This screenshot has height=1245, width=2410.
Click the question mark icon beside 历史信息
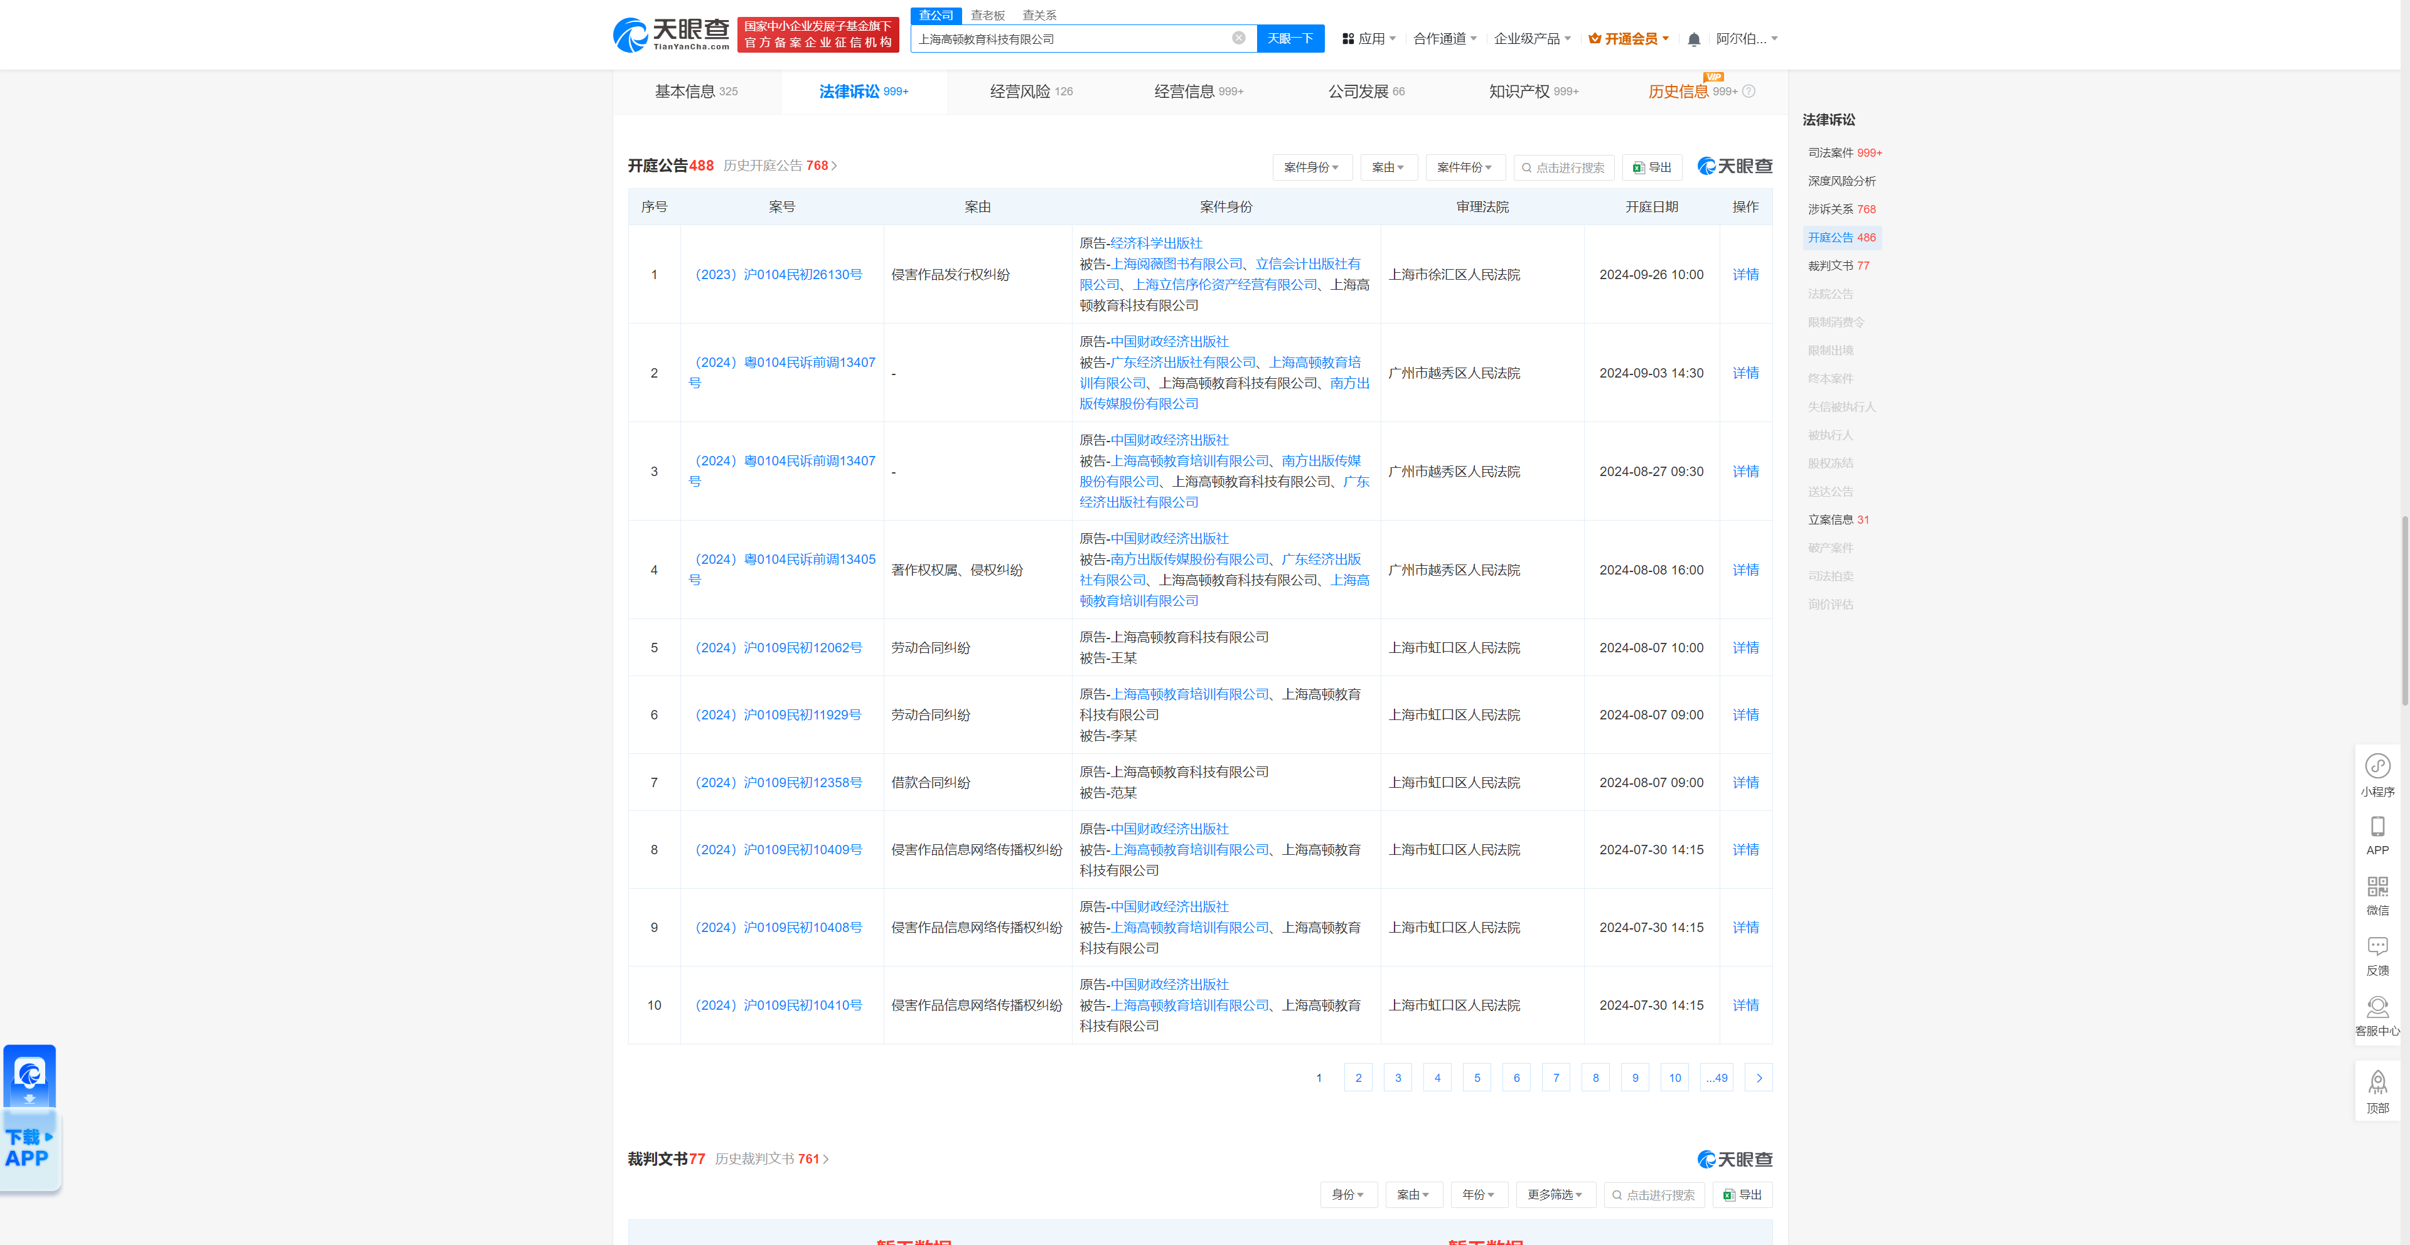click(1749, 91)
